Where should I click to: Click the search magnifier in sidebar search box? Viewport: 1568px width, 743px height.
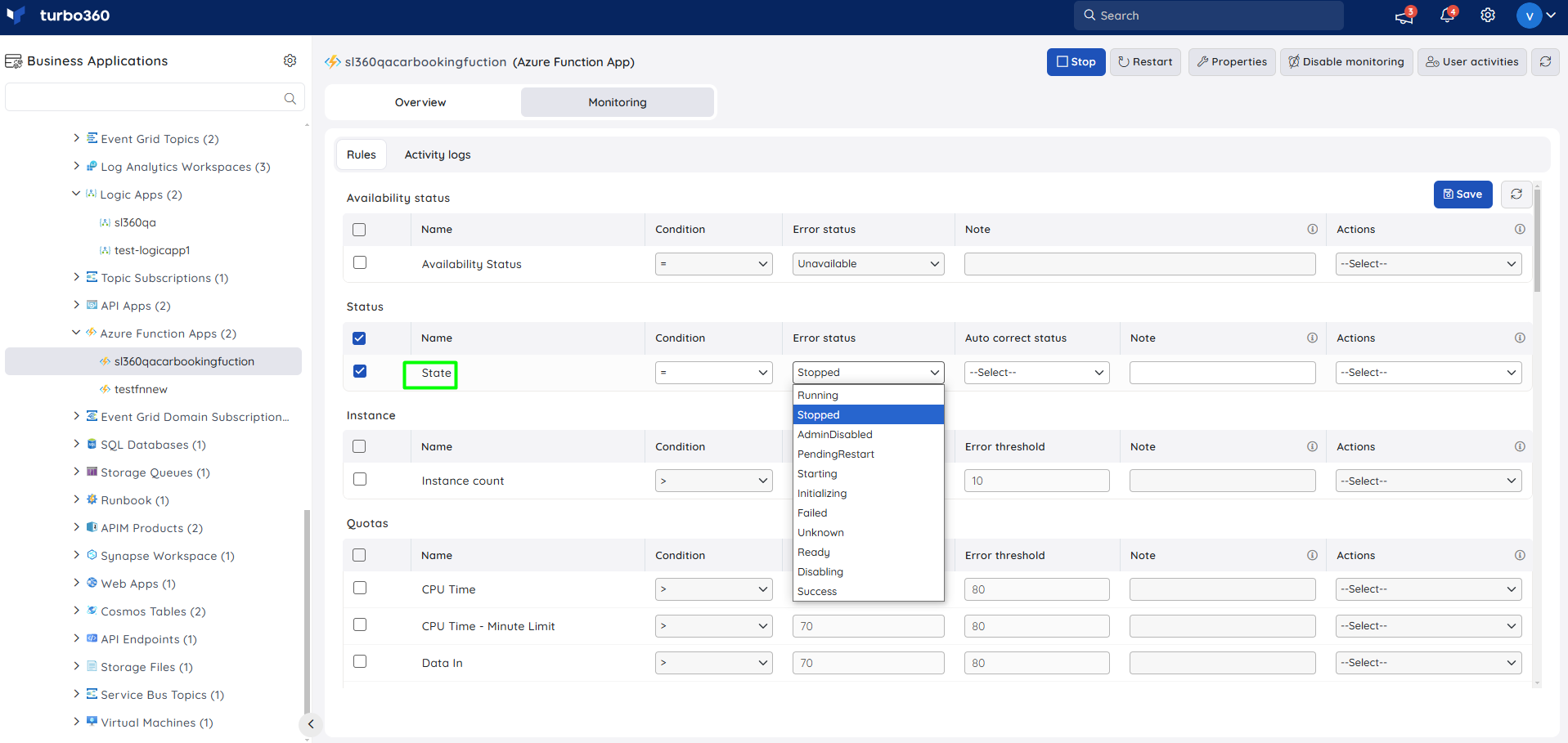coord(290,98)
